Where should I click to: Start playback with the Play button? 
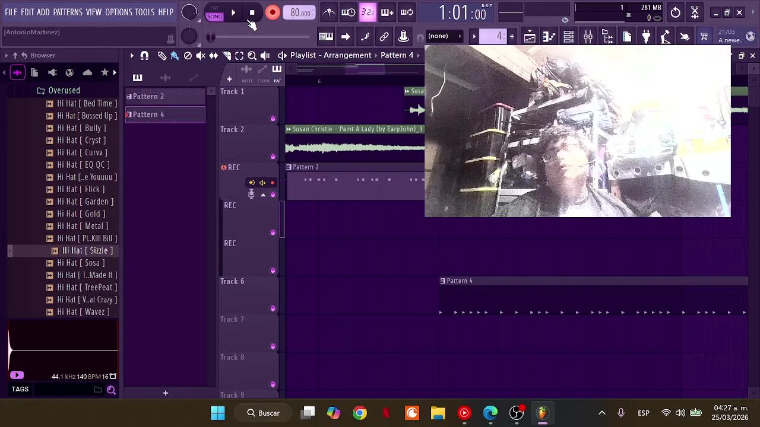233,12
